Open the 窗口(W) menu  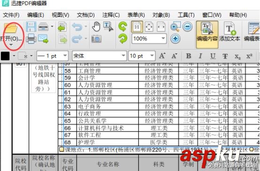(212, 15)
